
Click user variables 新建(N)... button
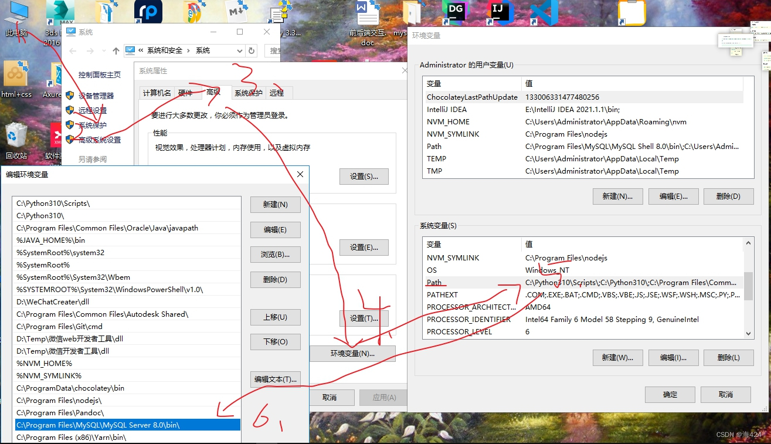[617, 196]
